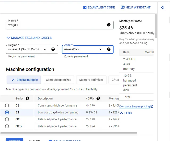
Task: Click the '2 vCPU + 4 GB memory' item
Action: [129, 64]
